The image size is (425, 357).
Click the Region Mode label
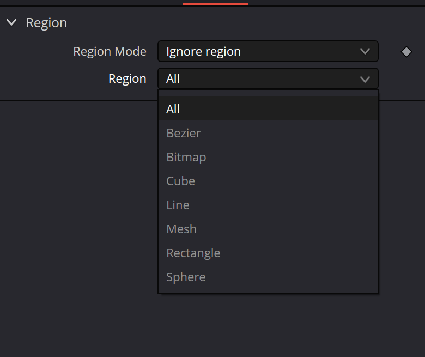tap(110, 51)
